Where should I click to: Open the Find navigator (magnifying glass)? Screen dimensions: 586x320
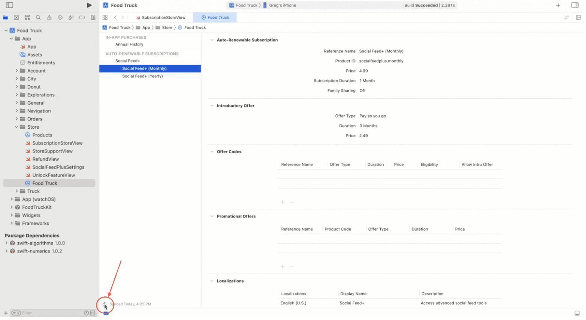(37, 17)
